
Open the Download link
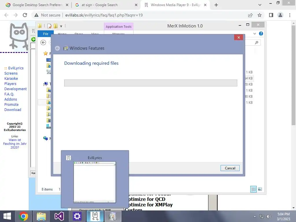[x=13, y=110]
